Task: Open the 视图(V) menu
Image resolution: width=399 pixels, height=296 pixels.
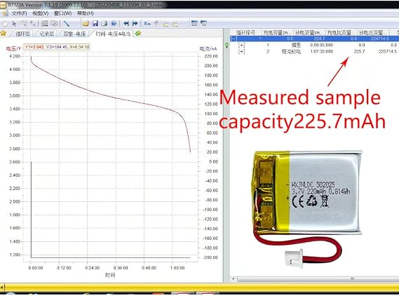Action: pos(41,13)
